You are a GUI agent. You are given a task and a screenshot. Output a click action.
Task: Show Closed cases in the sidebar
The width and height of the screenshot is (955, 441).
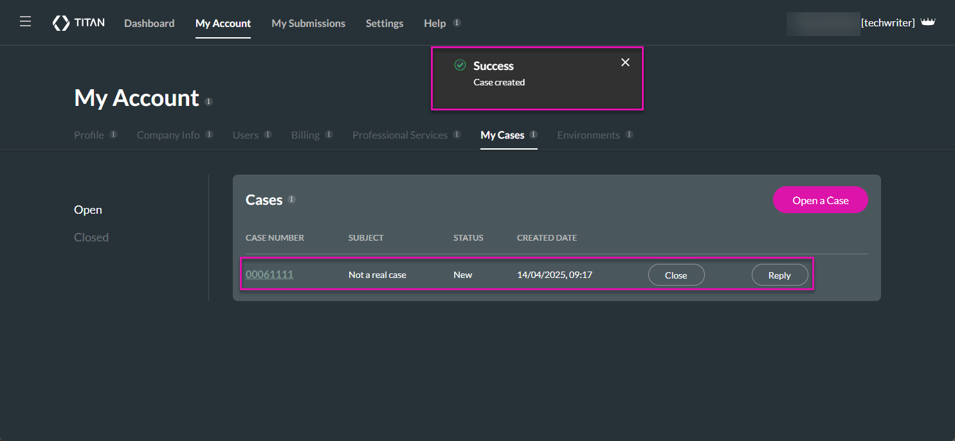91,238
